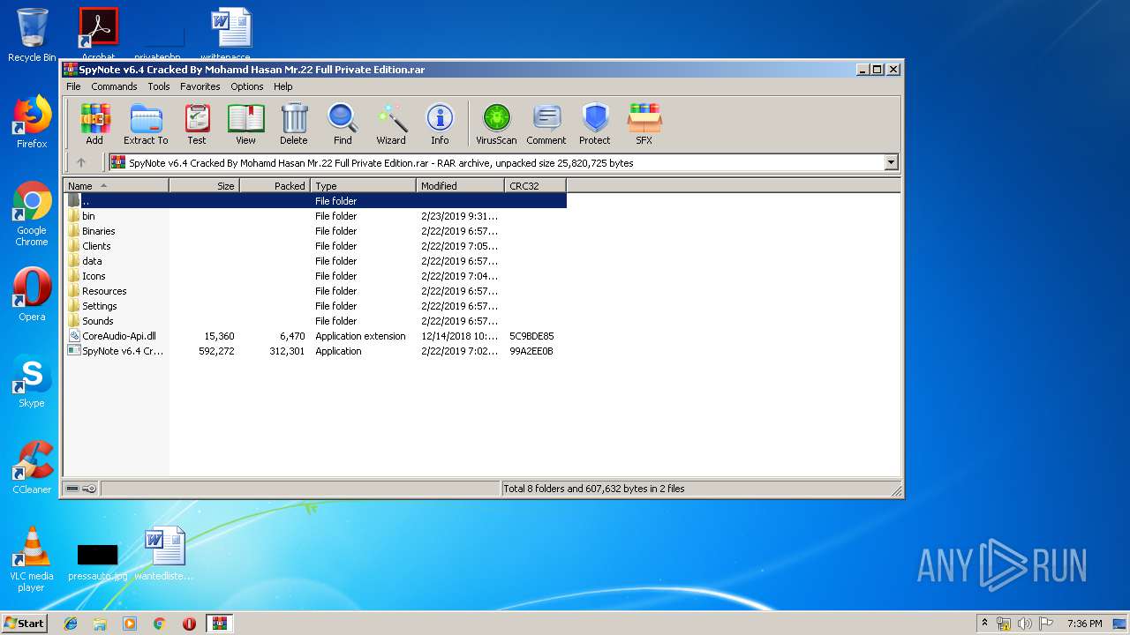
Task: Sort by Modified column header
Action: 460,185
